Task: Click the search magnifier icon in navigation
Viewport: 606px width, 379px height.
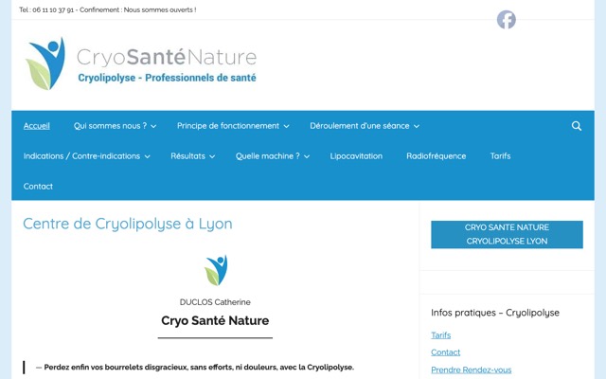Action: pos(577,126)
